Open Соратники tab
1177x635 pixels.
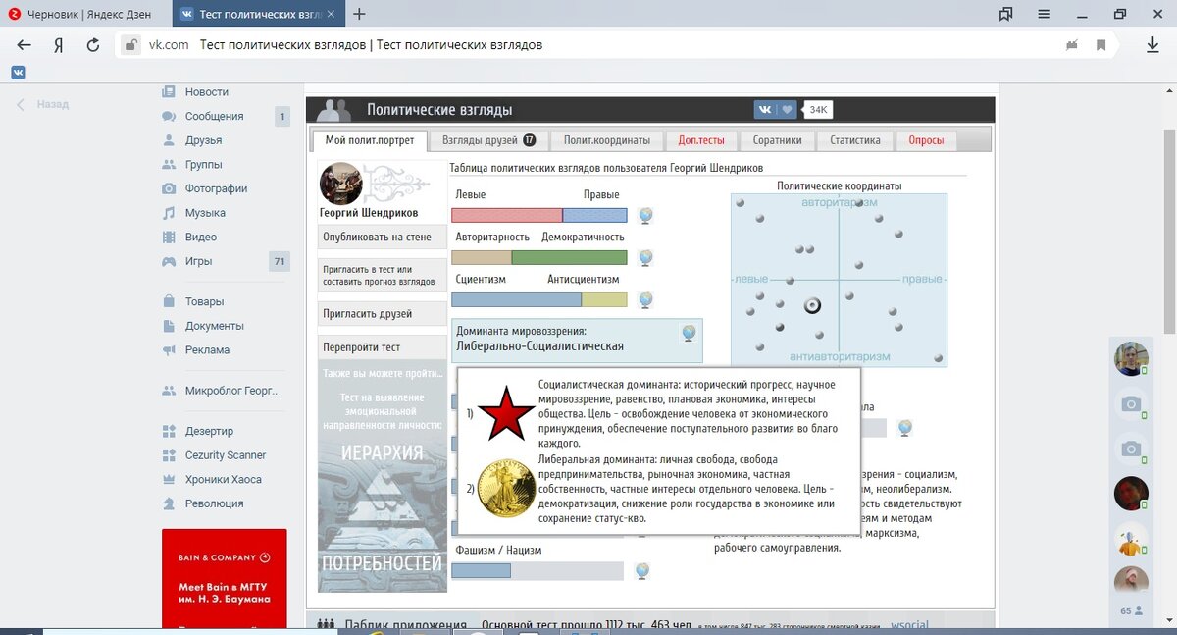click(777, 140)
